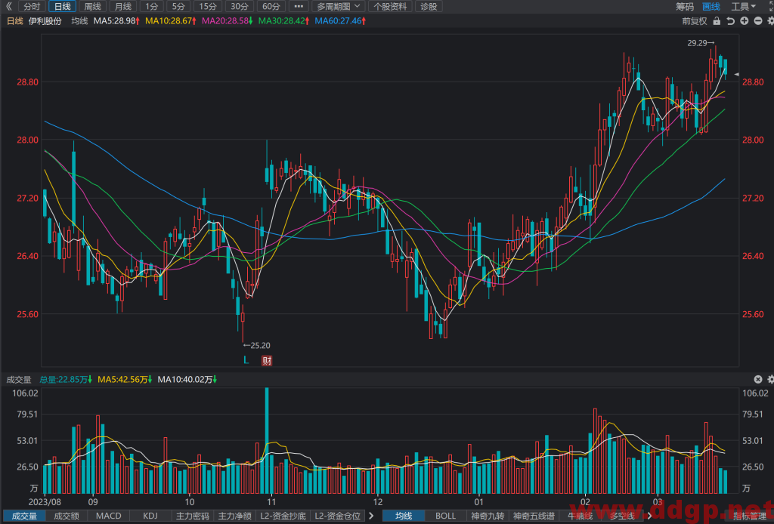Click volume MA10:40.02万 label
The width and height of the screenshot is (774, 524).
click(187, 379)
